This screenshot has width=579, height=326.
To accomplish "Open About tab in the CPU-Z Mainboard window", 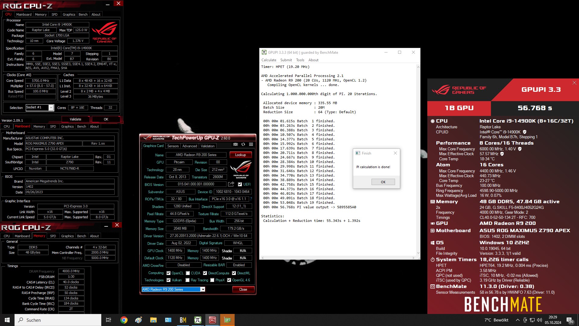I will click(94, 126).
